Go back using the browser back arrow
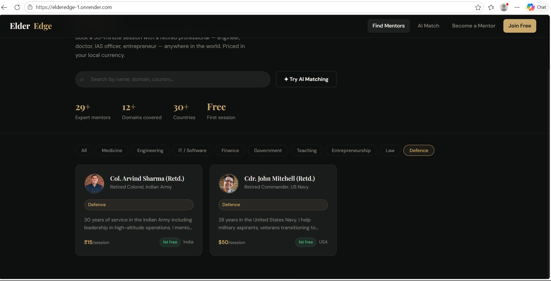The image size is (551, 281). 4,7
